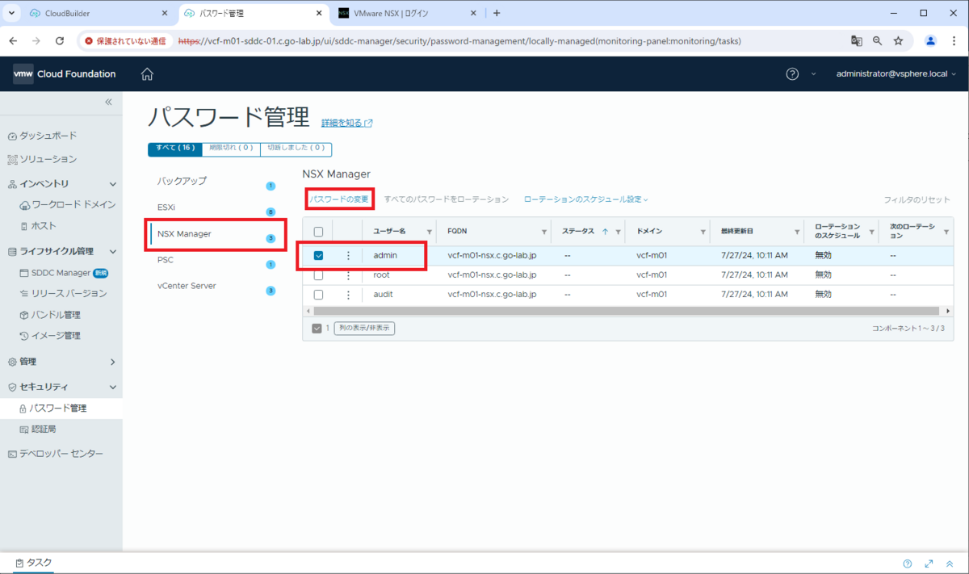Image resolution: width=969 pixels, height=574 pixels.
Task: Click the browser reload icon
Action: 59,40
